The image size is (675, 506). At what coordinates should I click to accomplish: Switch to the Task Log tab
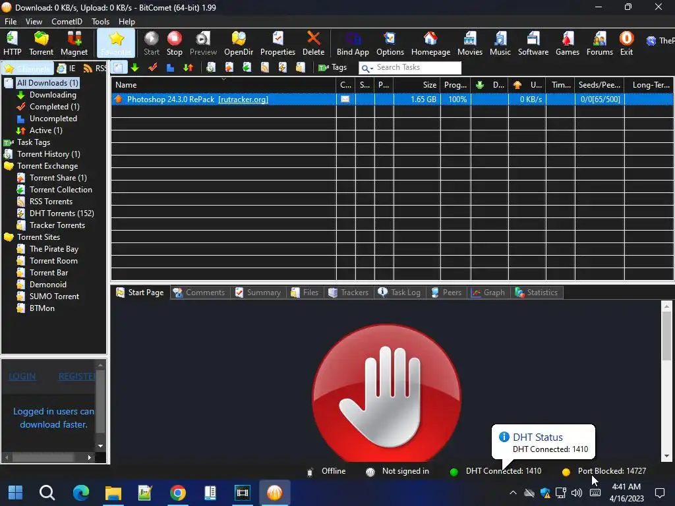click(x=399, y=293)
